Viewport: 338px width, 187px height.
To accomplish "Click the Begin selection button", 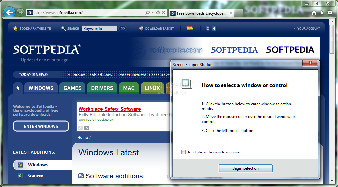I will [245, 168].
